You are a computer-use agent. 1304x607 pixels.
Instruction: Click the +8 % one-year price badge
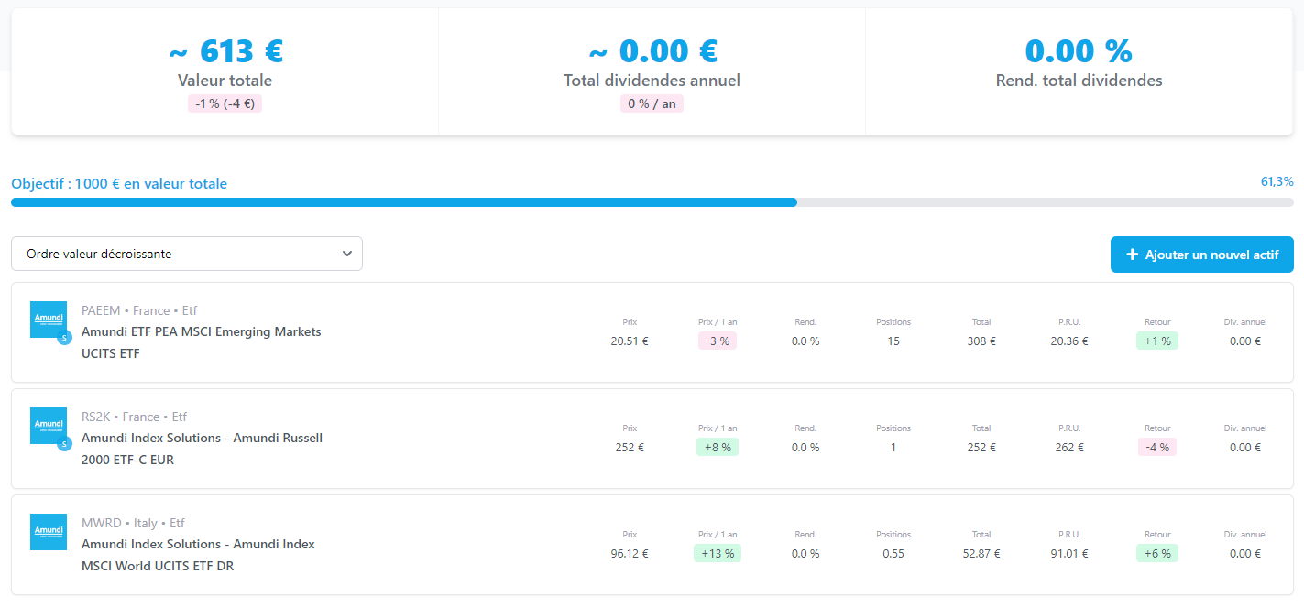tap(717, 447)
